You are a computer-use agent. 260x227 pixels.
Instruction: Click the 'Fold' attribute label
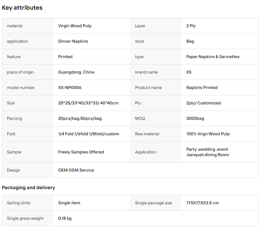coord(11,134)
